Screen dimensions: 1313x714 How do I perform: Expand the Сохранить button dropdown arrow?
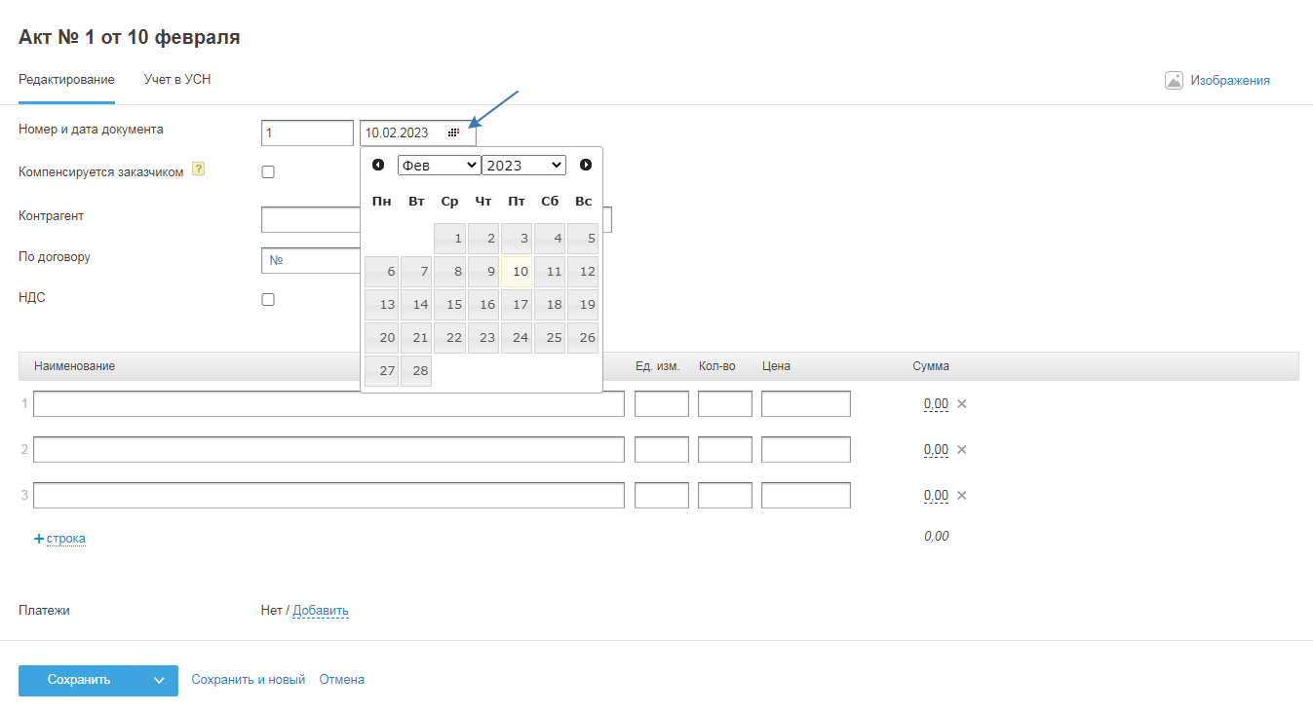tap(159, 681)
